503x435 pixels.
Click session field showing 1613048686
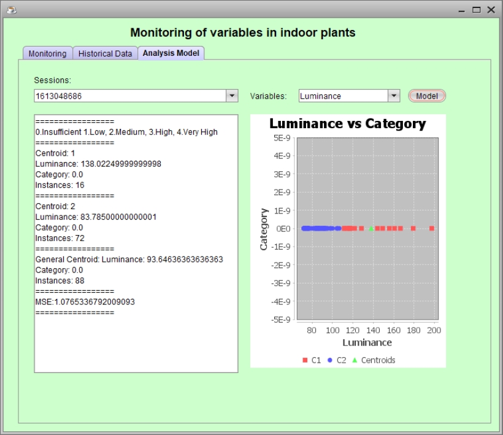(130, 96)
